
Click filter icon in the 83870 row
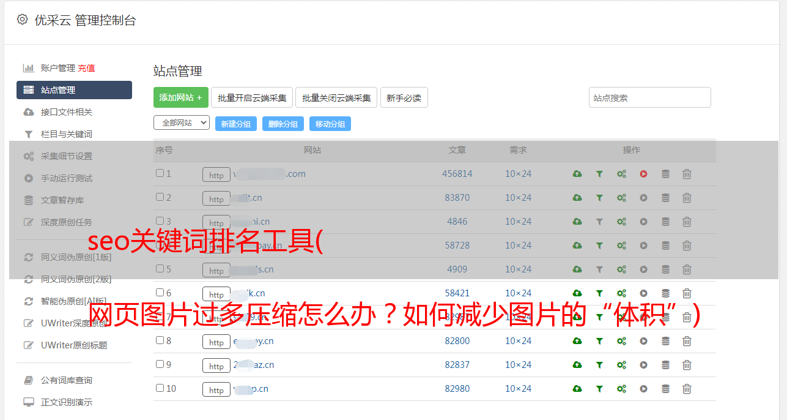click(599, 198)
